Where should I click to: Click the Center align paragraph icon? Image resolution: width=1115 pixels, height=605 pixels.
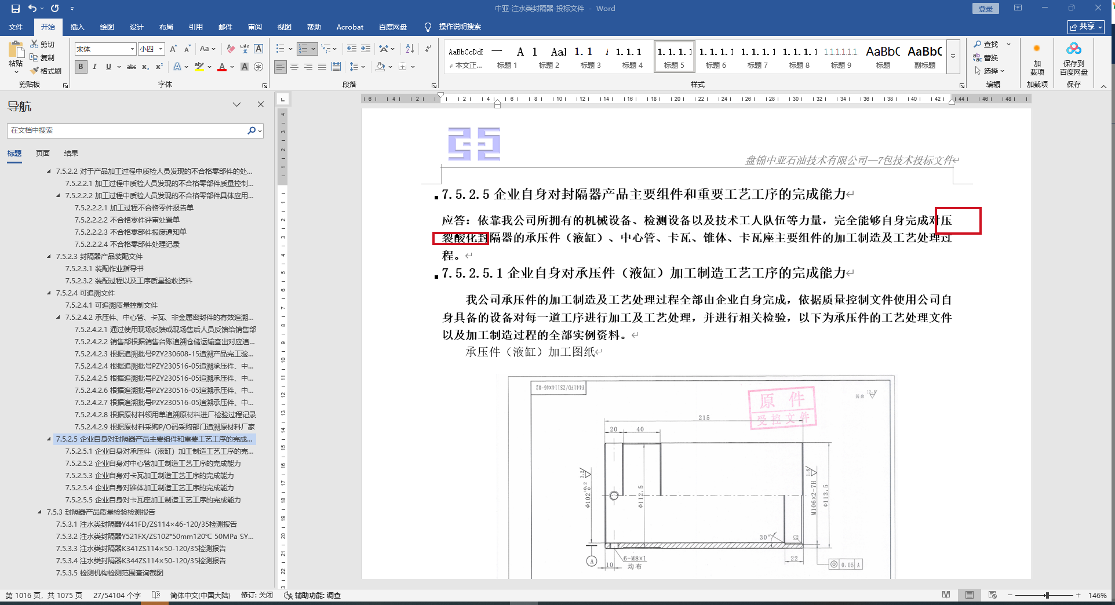point(294,67)
